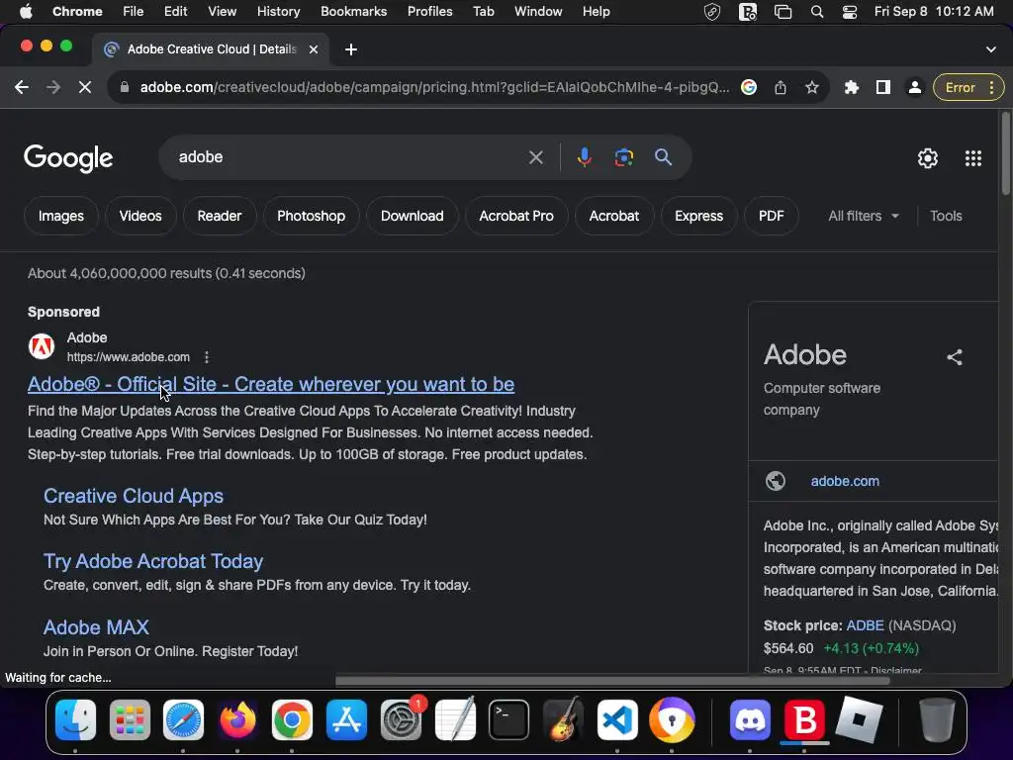The height and width of the screenshot is (760, 1013).
Task: Click the Adobe favicon in sponsored result
Action: [x=42, y=346]
